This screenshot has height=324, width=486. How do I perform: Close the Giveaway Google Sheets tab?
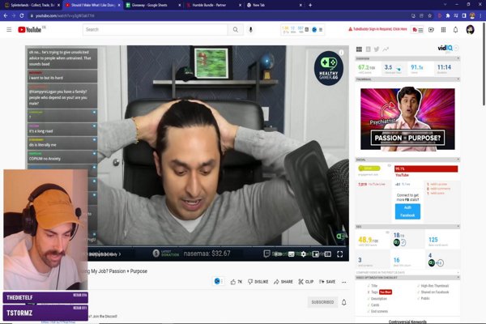[x=180, y=5]
